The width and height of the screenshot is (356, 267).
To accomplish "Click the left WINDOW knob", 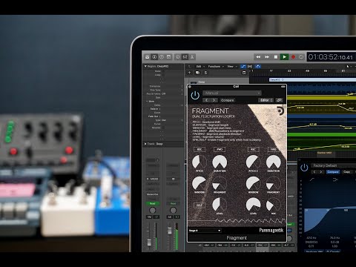I will point(200,183).
